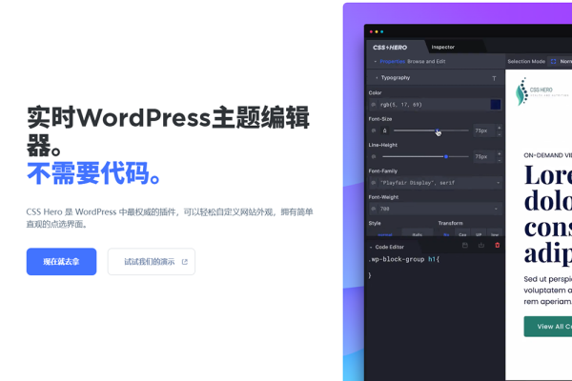Click the blue Properties link
The height and width of the screenshot is (381, 572).
click(x=393, y=61)
